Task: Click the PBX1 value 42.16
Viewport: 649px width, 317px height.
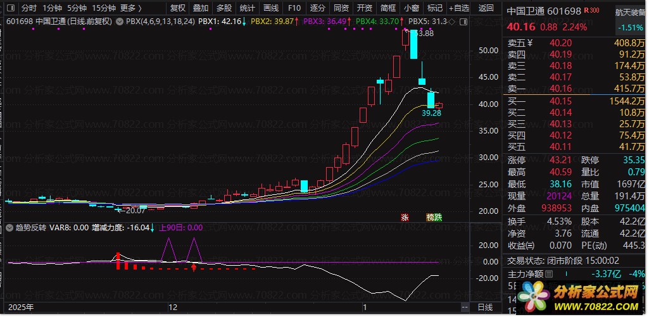Action: (231, 22)
